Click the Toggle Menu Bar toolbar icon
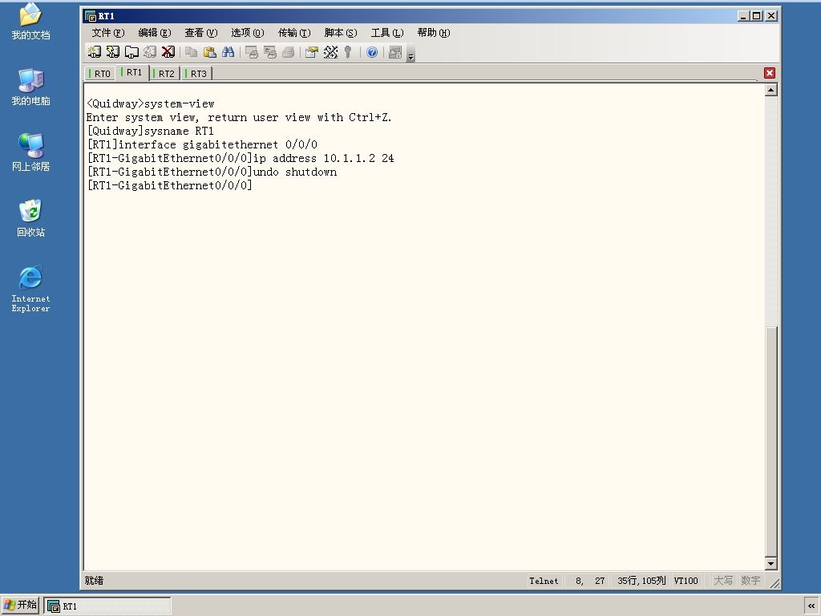Screen dimensions: 821x616 [395, 52]
